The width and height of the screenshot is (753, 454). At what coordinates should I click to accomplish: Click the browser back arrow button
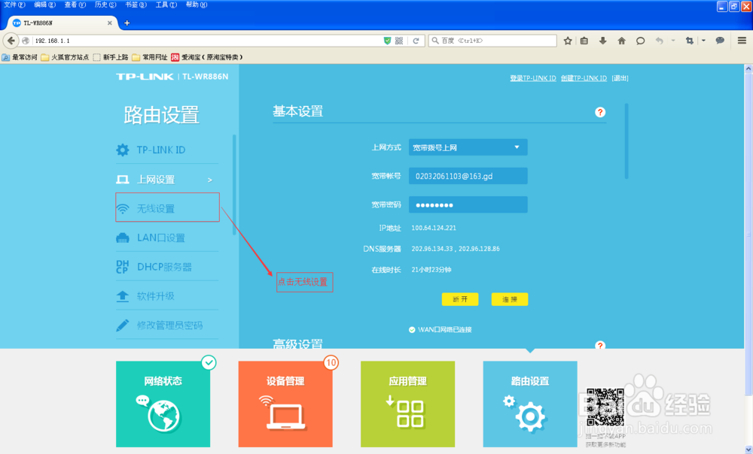tap(11, 41)
